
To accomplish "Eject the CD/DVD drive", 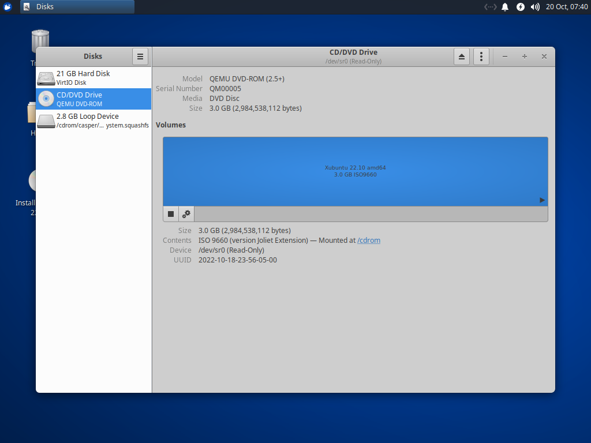I will [462, 56].
